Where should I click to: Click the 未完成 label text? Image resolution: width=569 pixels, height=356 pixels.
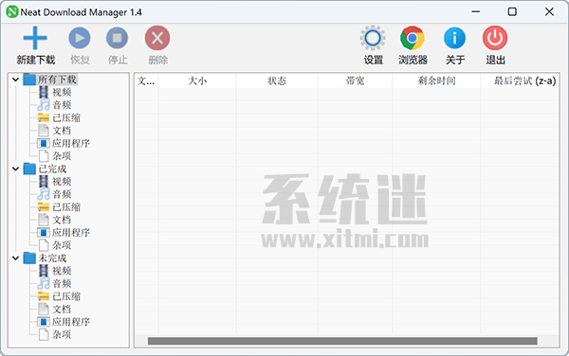pos(52,258)
